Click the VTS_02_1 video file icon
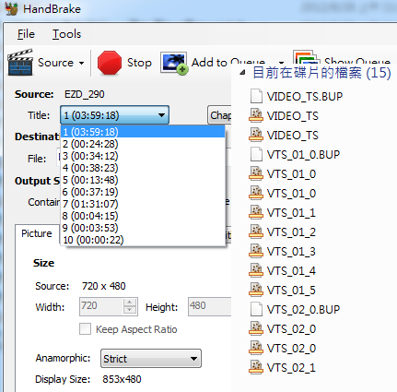The width and height of the screenshot is (397, 392). [x=256, y=367]
